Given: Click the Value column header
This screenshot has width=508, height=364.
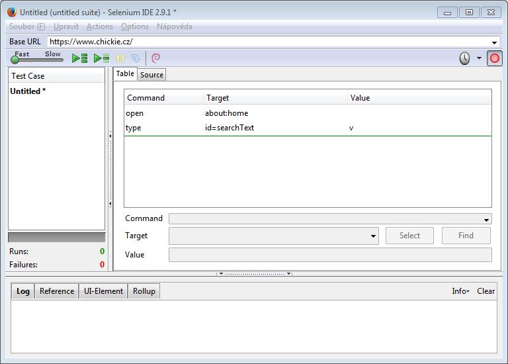Looking at the screenshot, I should pos(419,97).
